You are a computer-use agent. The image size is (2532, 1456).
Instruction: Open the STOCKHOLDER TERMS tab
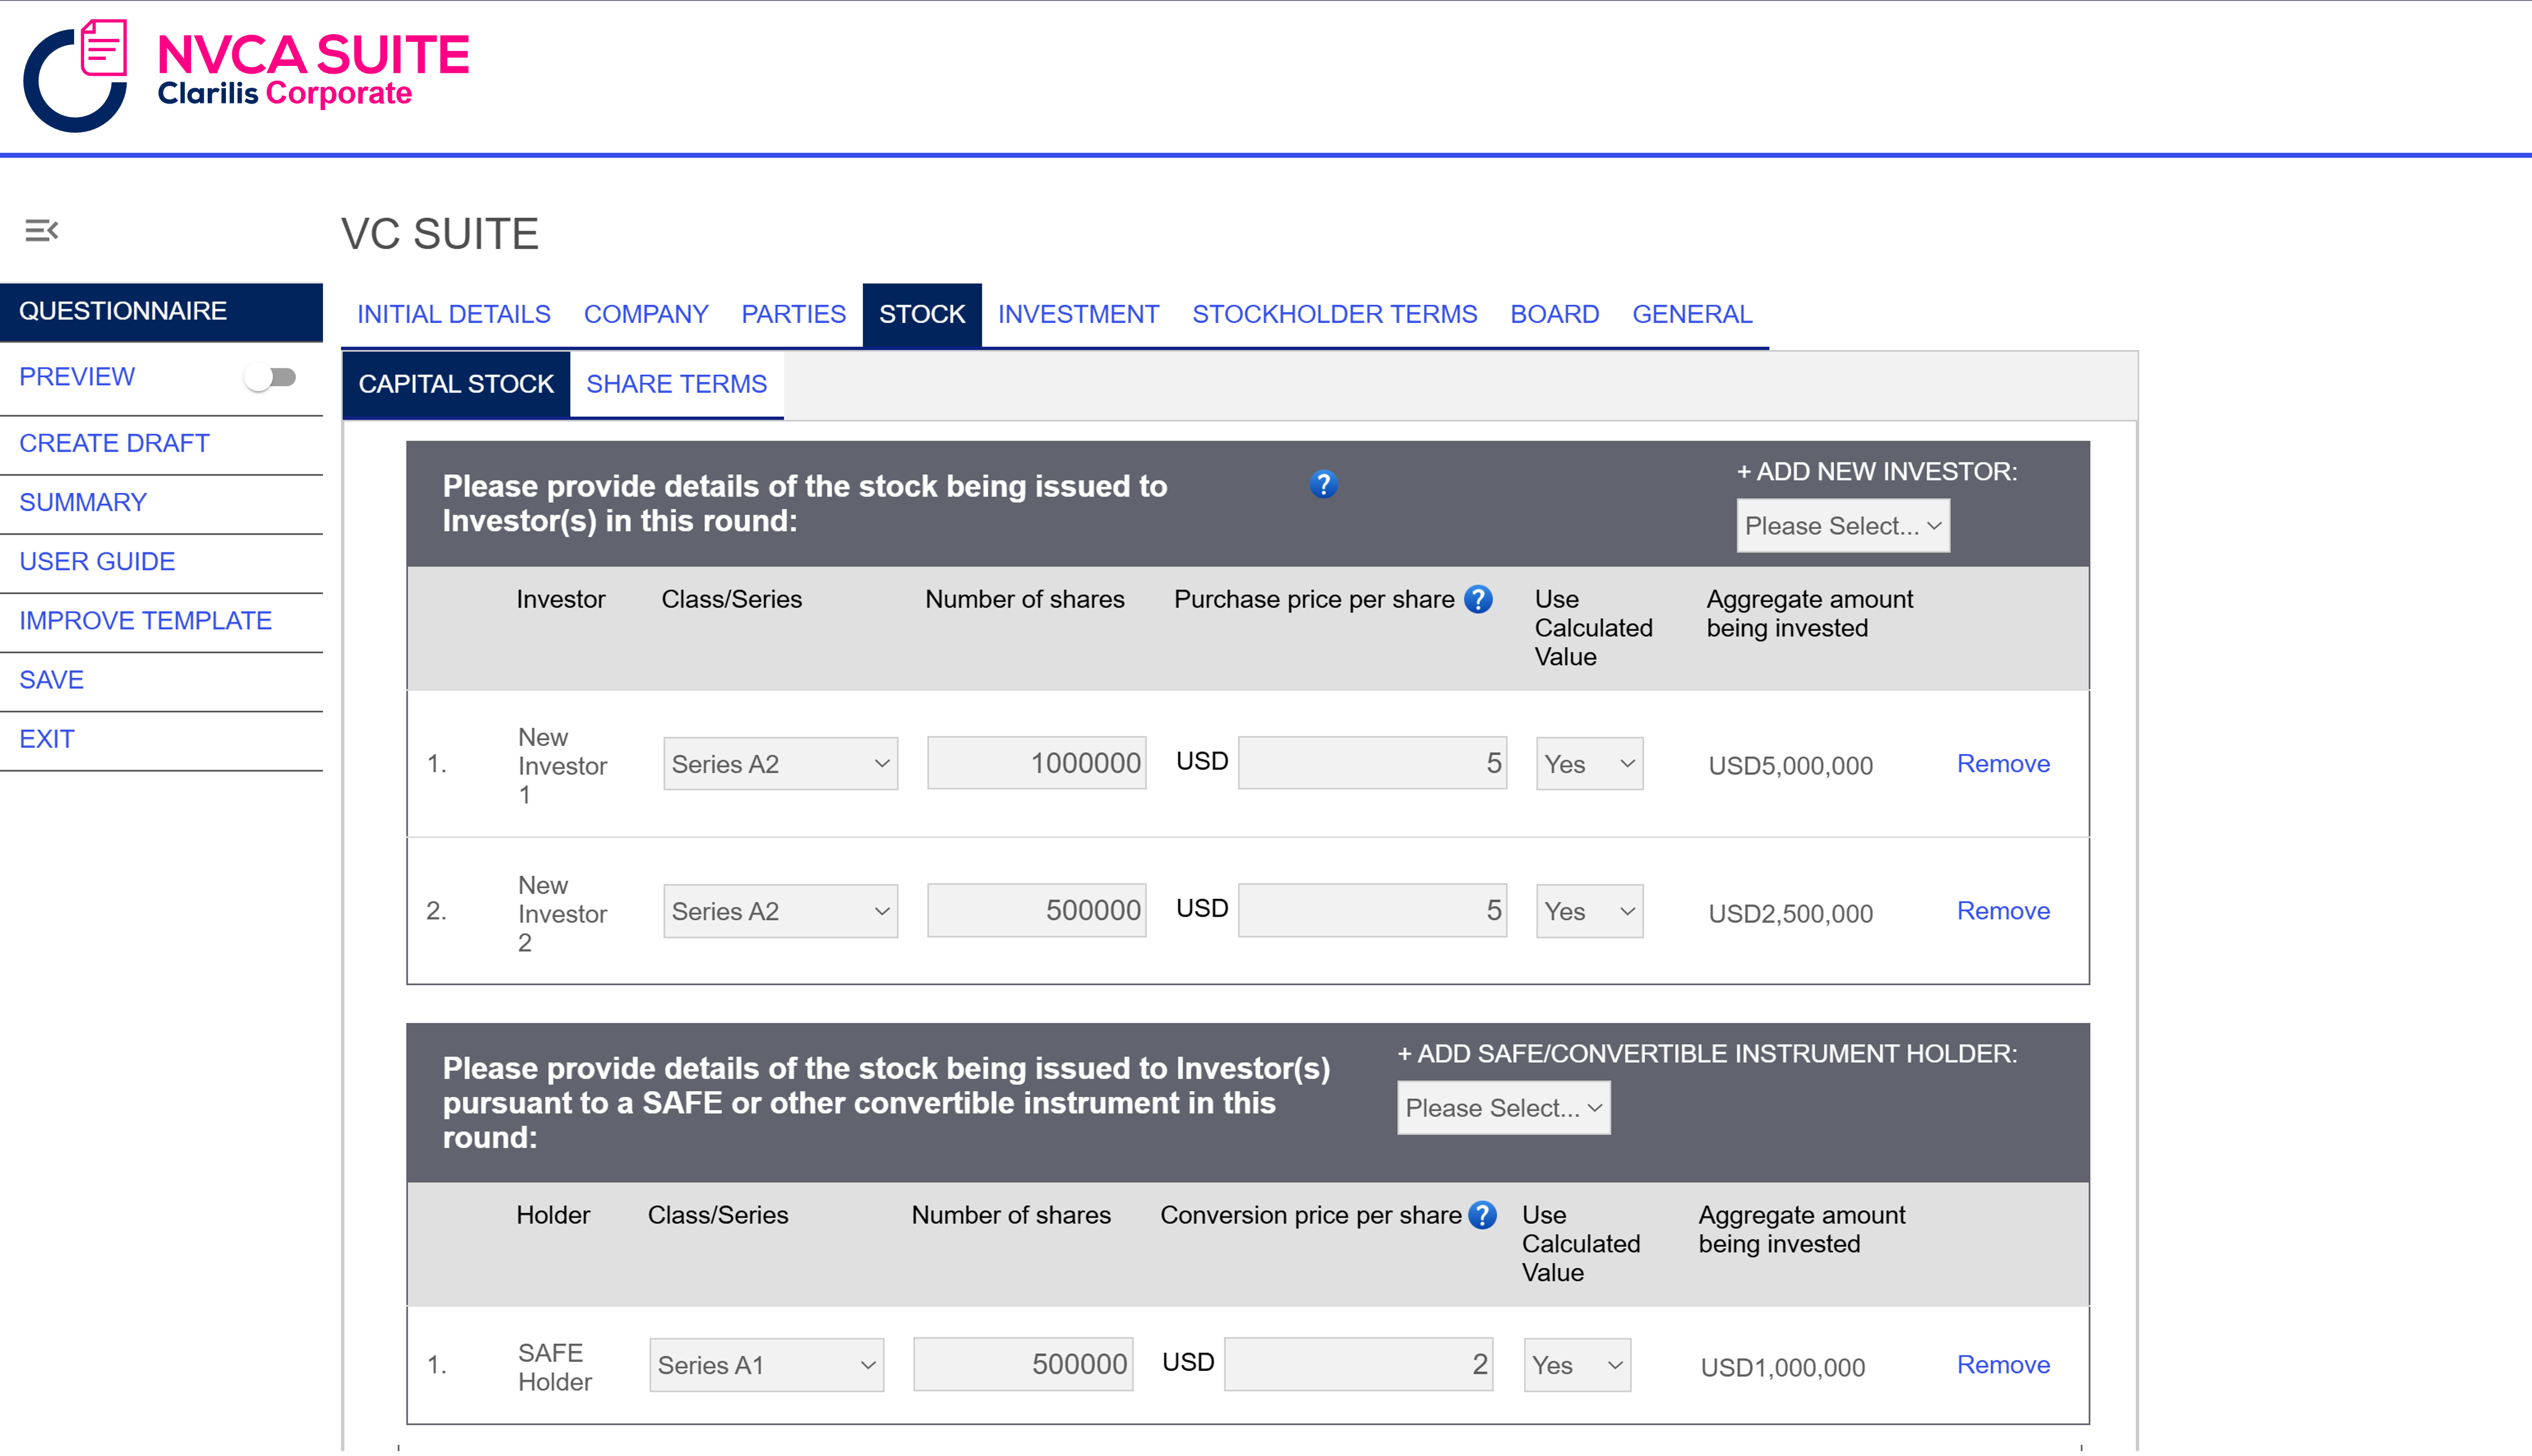coord(1334,313)
